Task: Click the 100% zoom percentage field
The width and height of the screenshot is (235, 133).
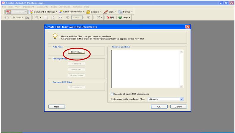Action: coord(77,17)
